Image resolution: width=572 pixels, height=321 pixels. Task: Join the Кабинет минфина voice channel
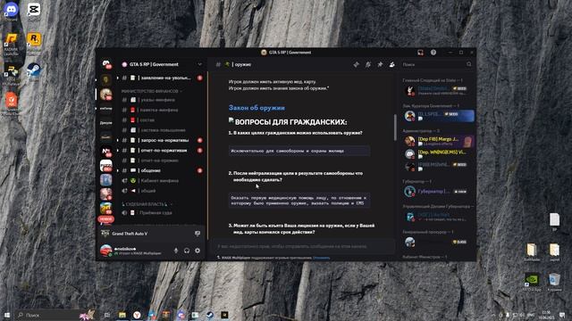click(x=162, y=180)
